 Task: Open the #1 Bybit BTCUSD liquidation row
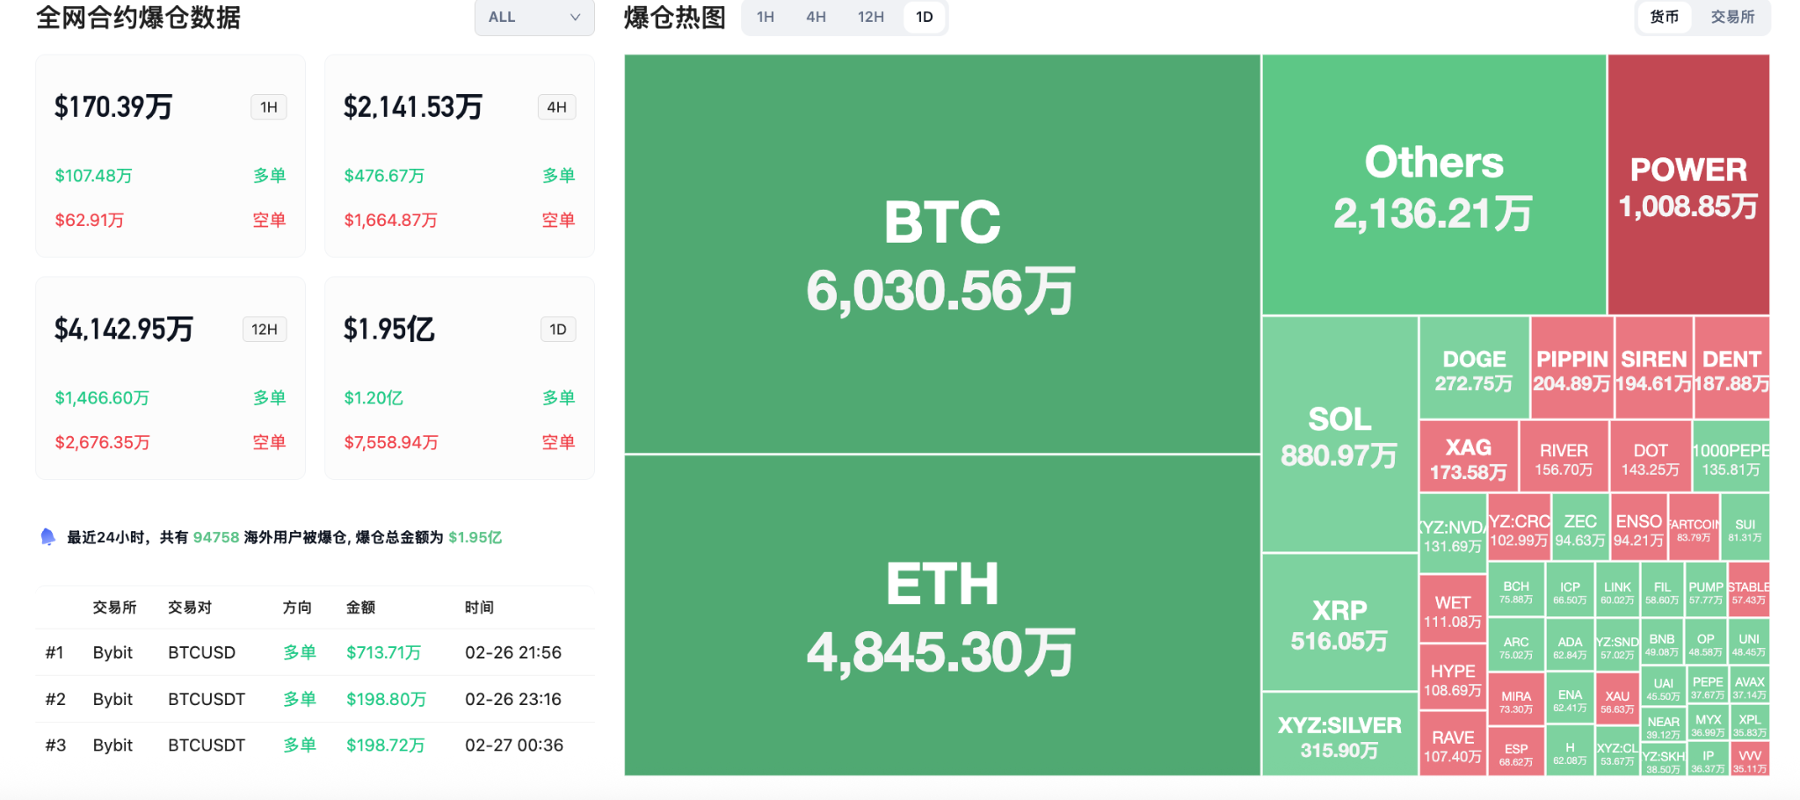(x=314, y=652)
